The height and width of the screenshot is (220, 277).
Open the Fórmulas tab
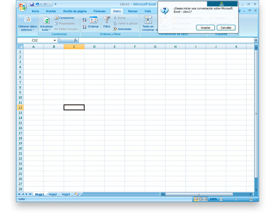pyautogui.click(x=99, y=11)
